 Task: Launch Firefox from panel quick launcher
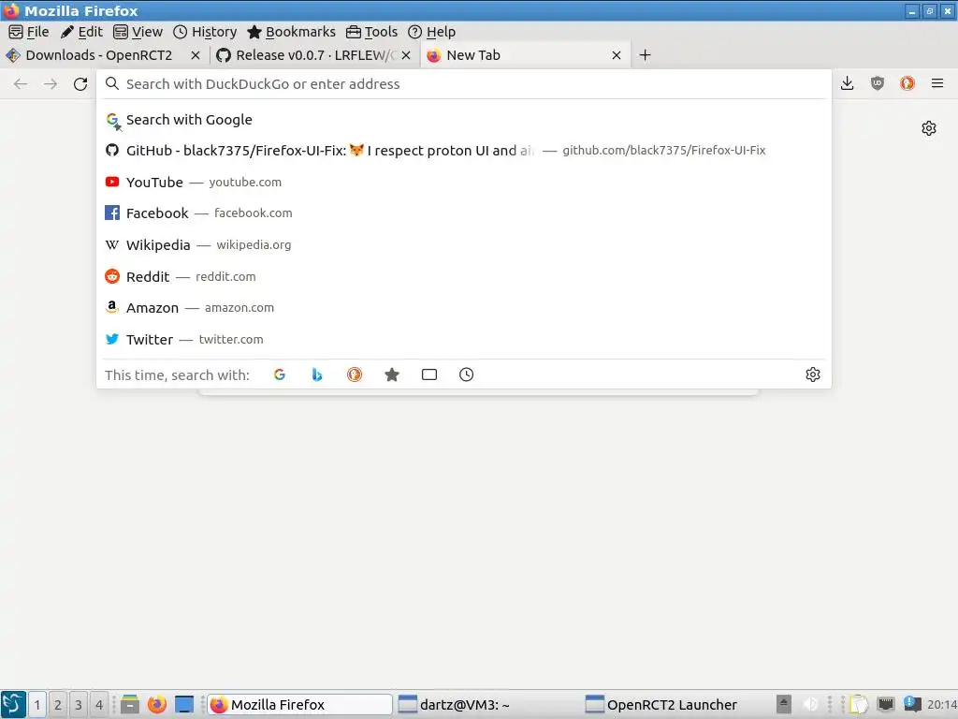point(157,704)
